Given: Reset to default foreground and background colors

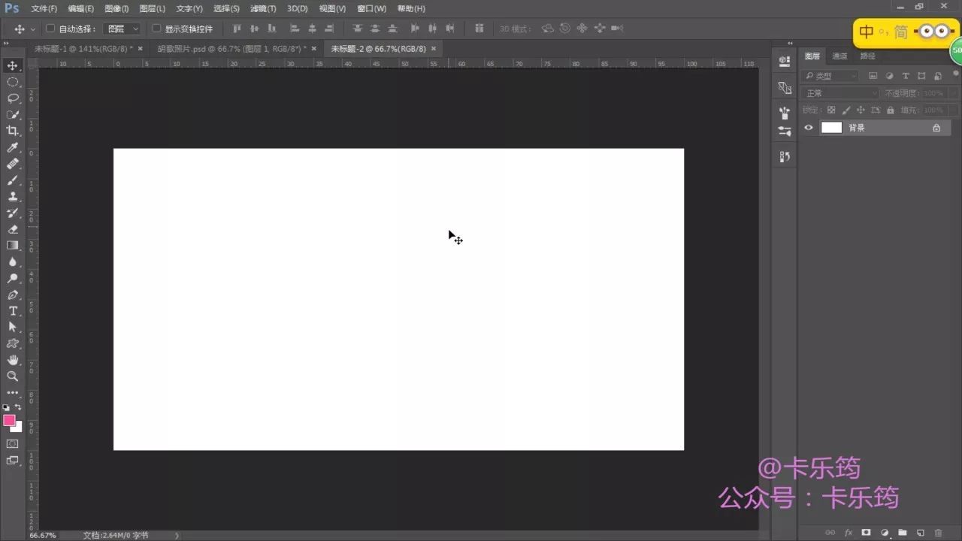Looking at the screenshot, I should tap(7, 407).
